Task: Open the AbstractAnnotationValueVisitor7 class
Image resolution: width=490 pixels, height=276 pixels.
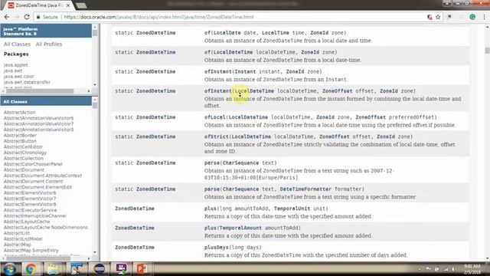Action: (38, 123)
